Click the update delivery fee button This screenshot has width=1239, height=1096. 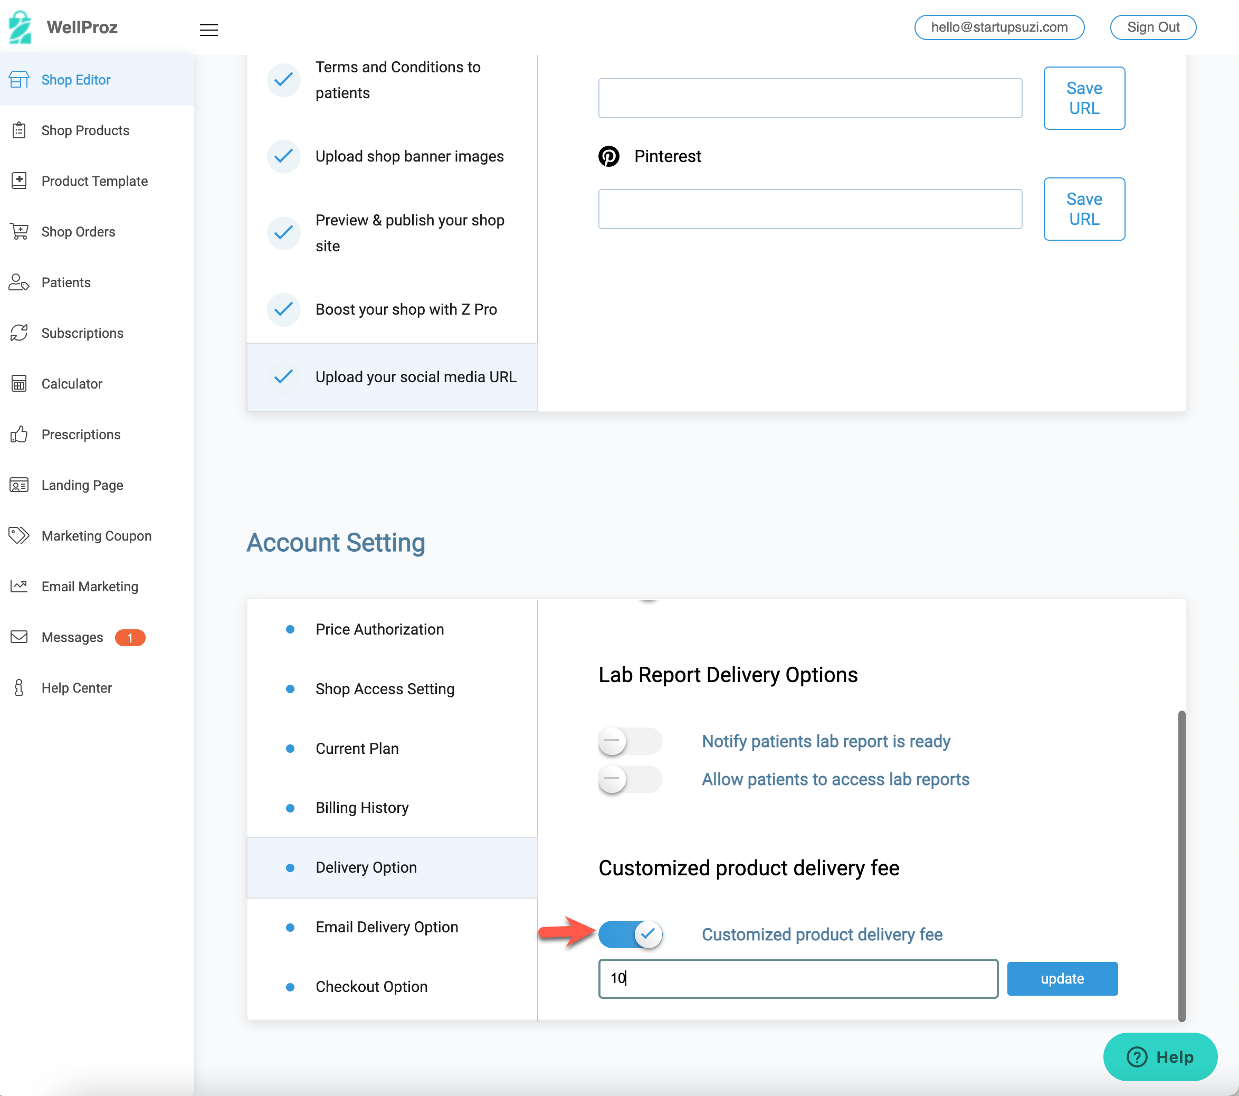click(1062, 978)
